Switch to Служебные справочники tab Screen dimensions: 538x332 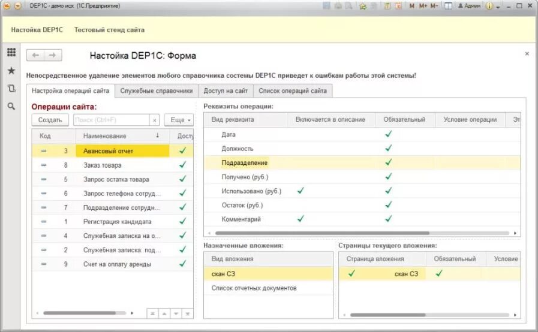point(157,91)
